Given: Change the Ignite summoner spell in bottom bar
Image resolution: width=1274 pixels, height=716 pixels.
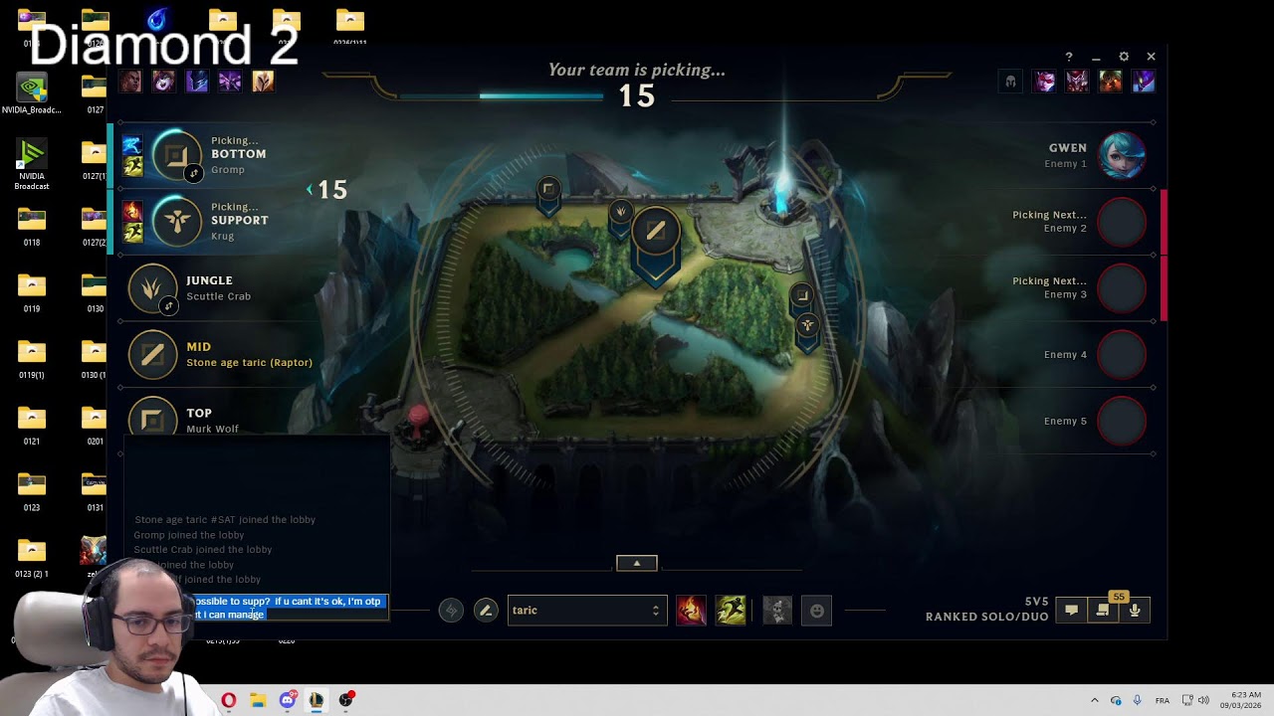Looking at the screenshot, I should [x=691, y=611].
